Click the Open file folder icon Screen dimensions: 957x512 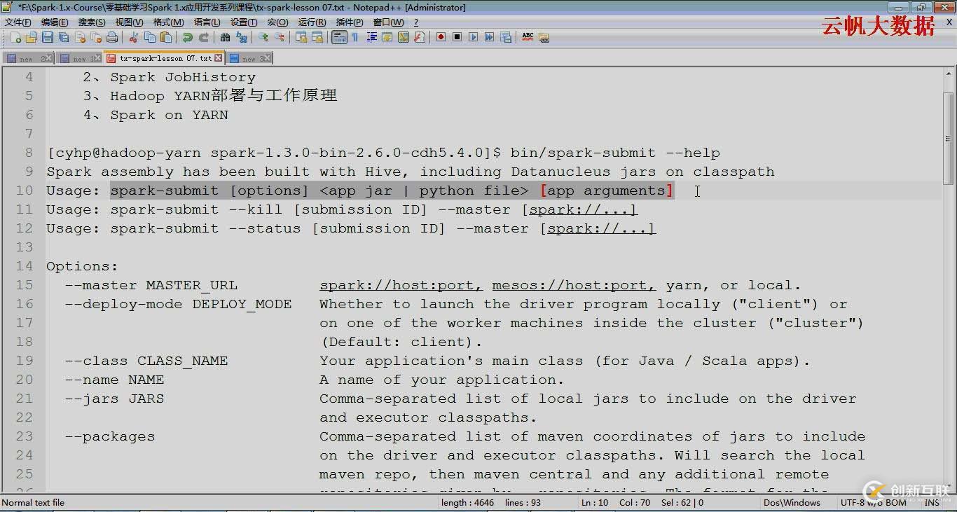pyautogui.click(x=32, y=37)
